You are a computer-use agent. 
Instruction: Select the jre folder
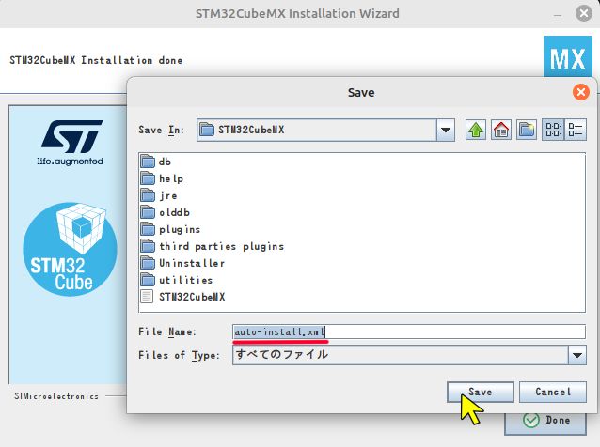[159, 195]
